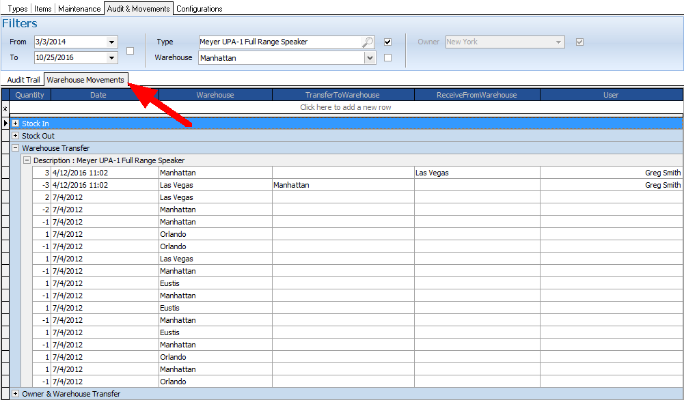The width and height of the screenshot is (684, 400).
Task: Collapse the Warehouse Transfer group
Action: (x=15, y=148)
